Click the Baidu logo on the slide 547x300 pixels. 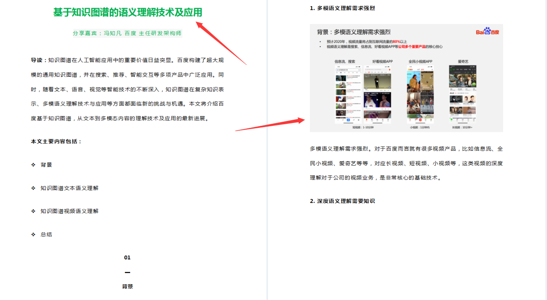point(488,31)
